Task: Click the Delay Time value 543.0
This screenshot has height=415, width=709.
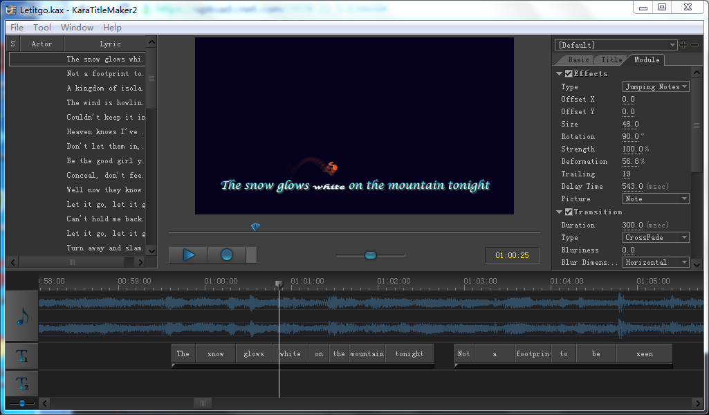Action: (x=632, y=186)
